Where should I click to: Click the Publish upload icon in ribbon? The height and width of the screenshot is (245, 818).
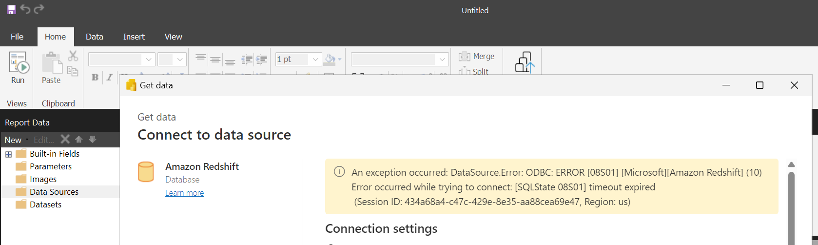(525, 62)
